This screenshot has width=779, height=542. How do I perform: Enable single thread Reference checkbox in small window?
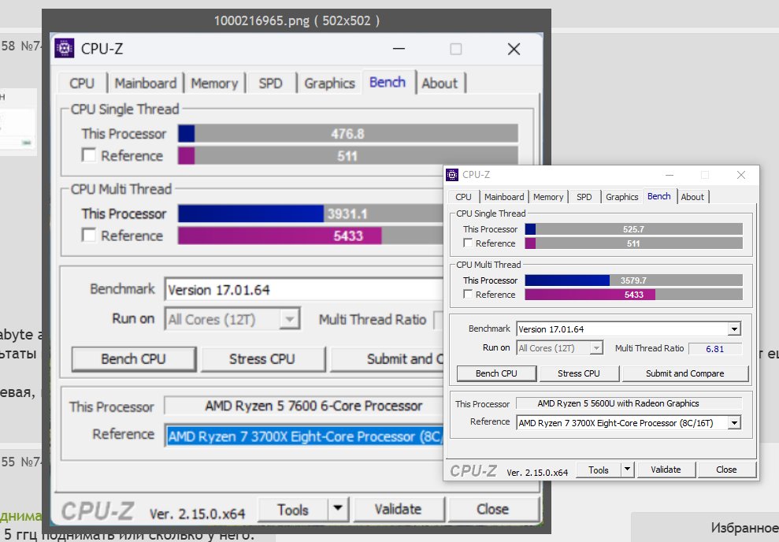pos(468,243)
